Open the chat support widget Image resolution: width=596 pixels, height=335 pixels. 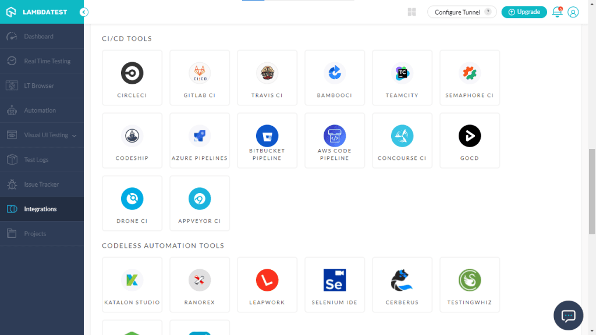click(x=568, y=315)
